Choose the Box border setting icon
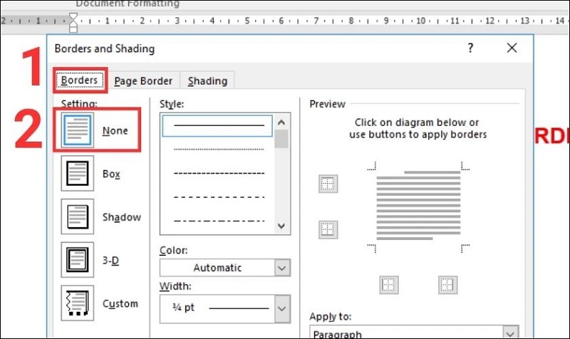Screen dimensions: 570x339 point(76,173)
